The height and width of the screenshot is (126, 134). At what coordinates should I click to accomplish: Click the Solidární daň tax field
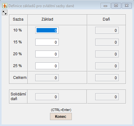point(107,97)
